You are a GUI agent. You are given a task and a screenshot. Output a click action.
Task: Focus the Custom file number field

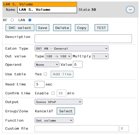[124, 128]
